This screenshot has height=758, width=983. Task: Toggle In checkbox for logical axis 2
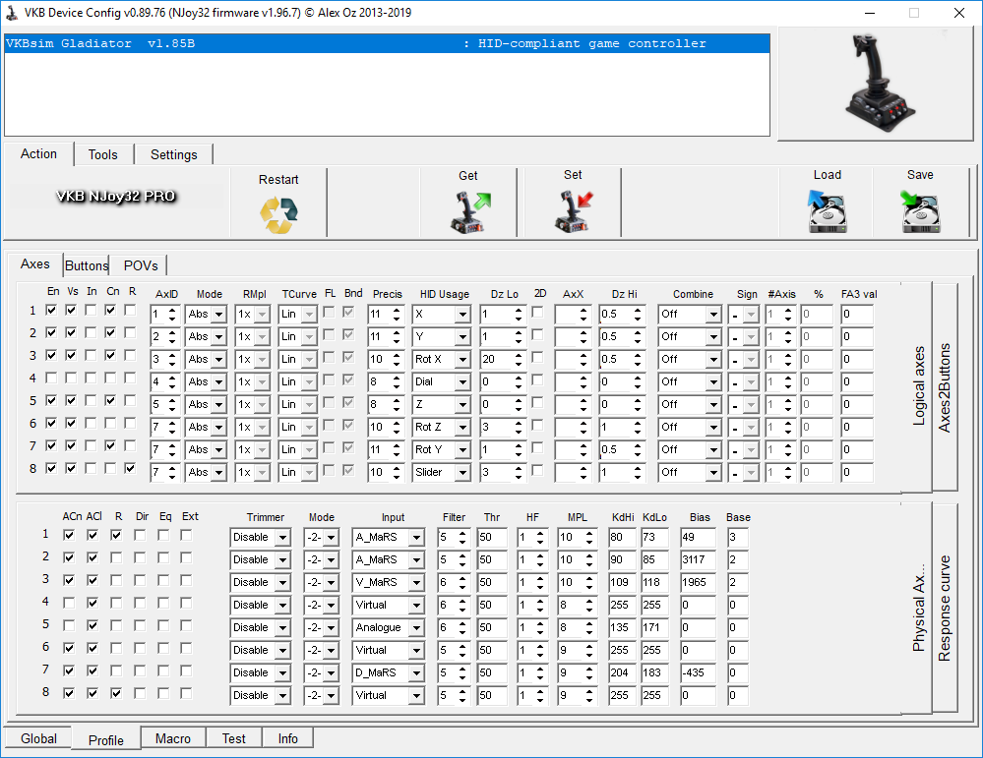pyautogui.click(x=91, y=332)
